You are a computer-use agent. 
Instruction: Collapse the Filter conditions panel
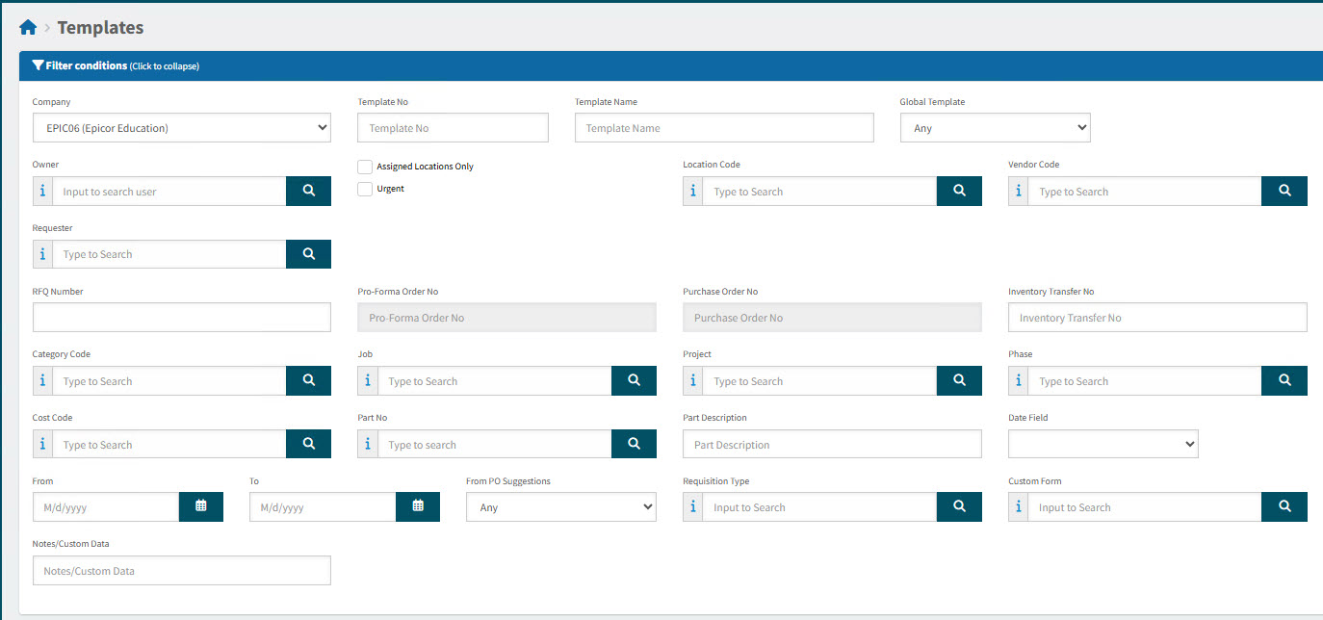click(x=116, y=66)
